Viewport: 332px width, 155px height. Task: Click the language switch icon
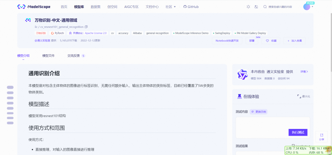pos(256,7)
